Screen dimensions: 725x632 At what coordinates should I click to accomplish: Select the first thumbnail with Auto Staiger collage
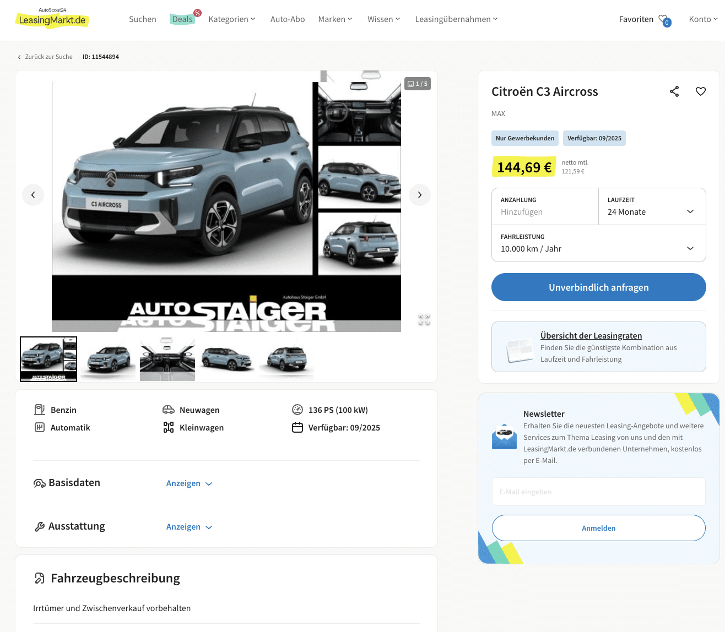tap(48, 359)
